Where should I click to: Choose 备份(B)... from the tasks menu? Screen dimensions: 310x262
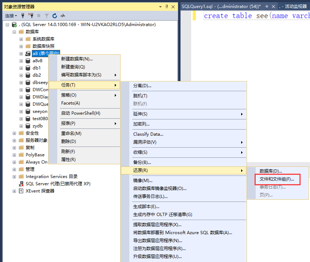142,162
